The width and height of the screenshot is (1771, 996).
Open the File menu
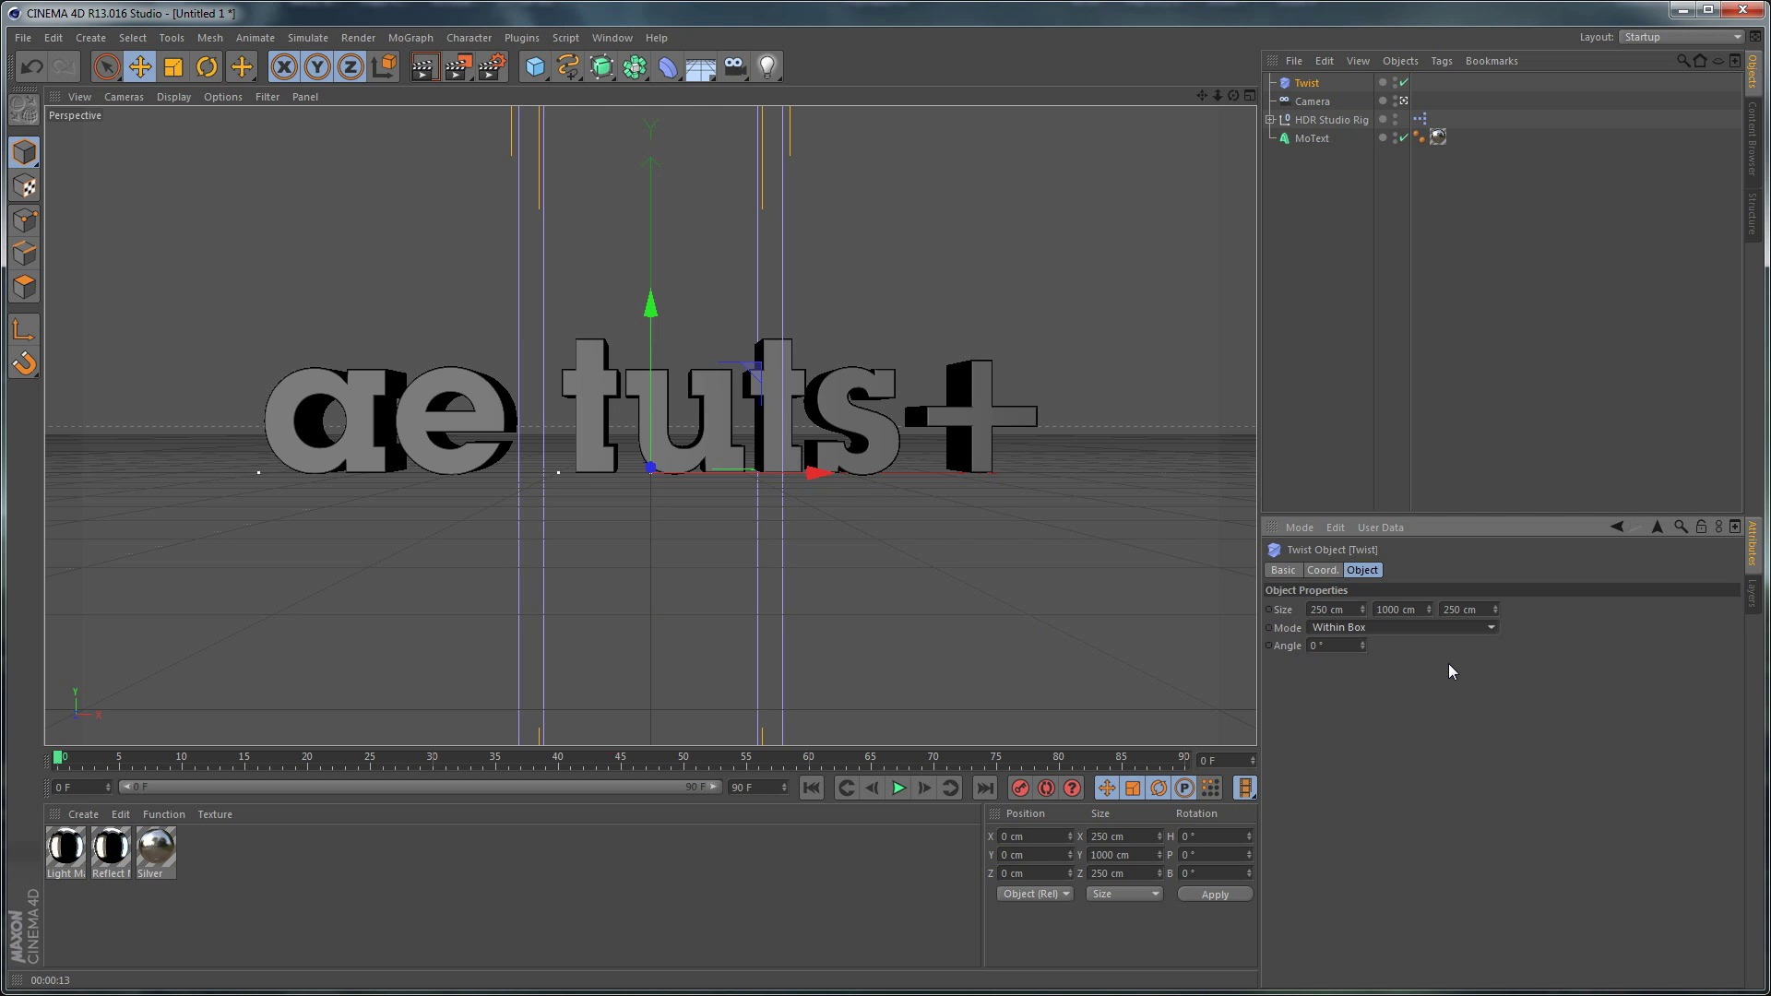[23, 38]
